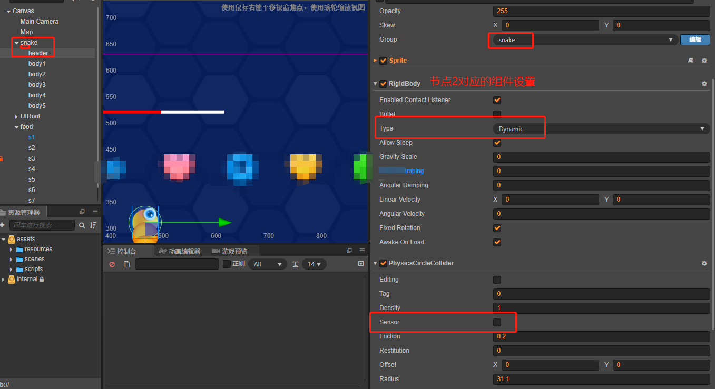Select the 资源管理器 tab
The height and width of the screenshot is (389, 715).
pyautogui.click(x=24, y=212)
